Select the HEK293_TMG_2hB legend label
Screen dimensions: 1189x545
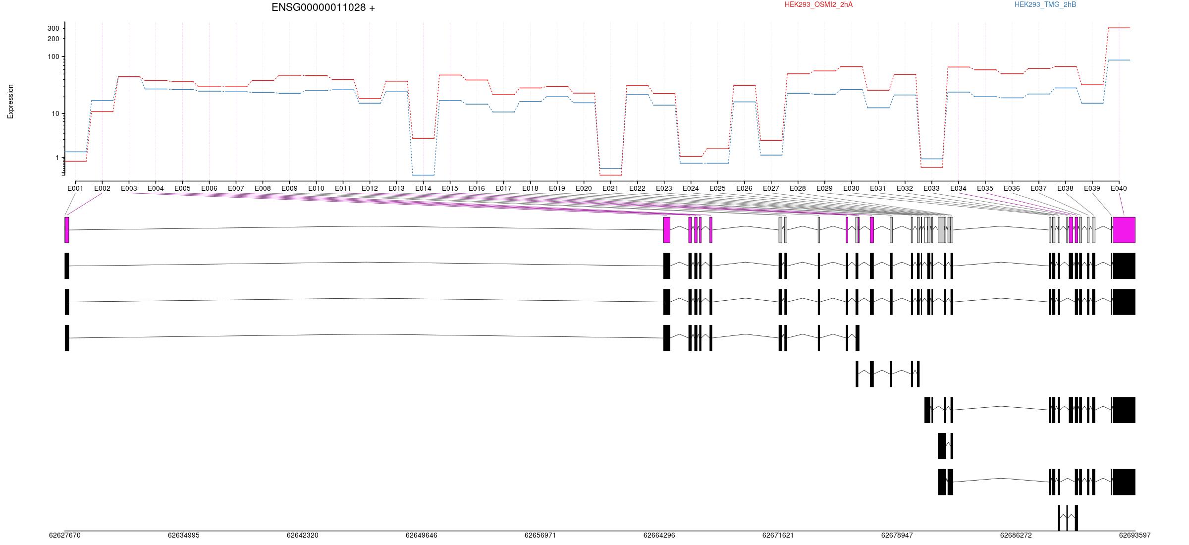(1045, 4)
